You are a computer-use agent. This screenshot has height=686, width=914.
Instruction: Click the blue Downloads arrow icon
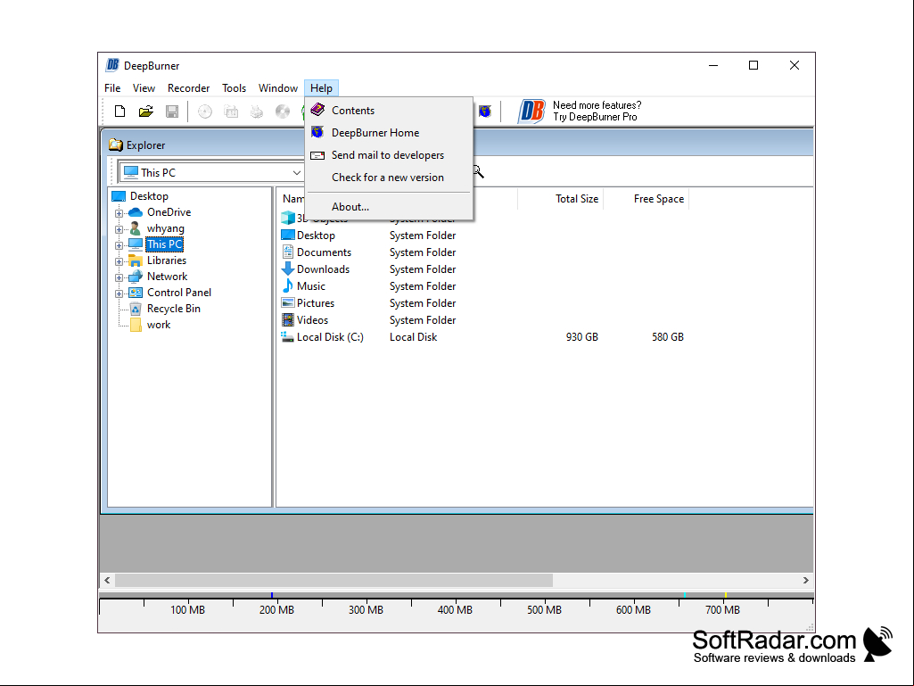click(x=288, y=269)
